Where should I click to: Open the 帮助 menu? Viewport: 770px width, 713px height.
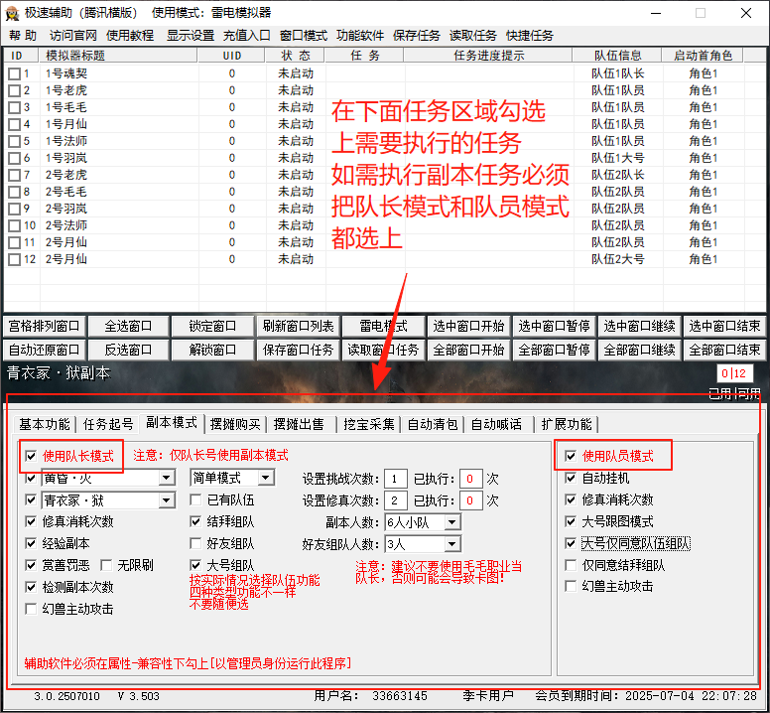pos(23,36)
